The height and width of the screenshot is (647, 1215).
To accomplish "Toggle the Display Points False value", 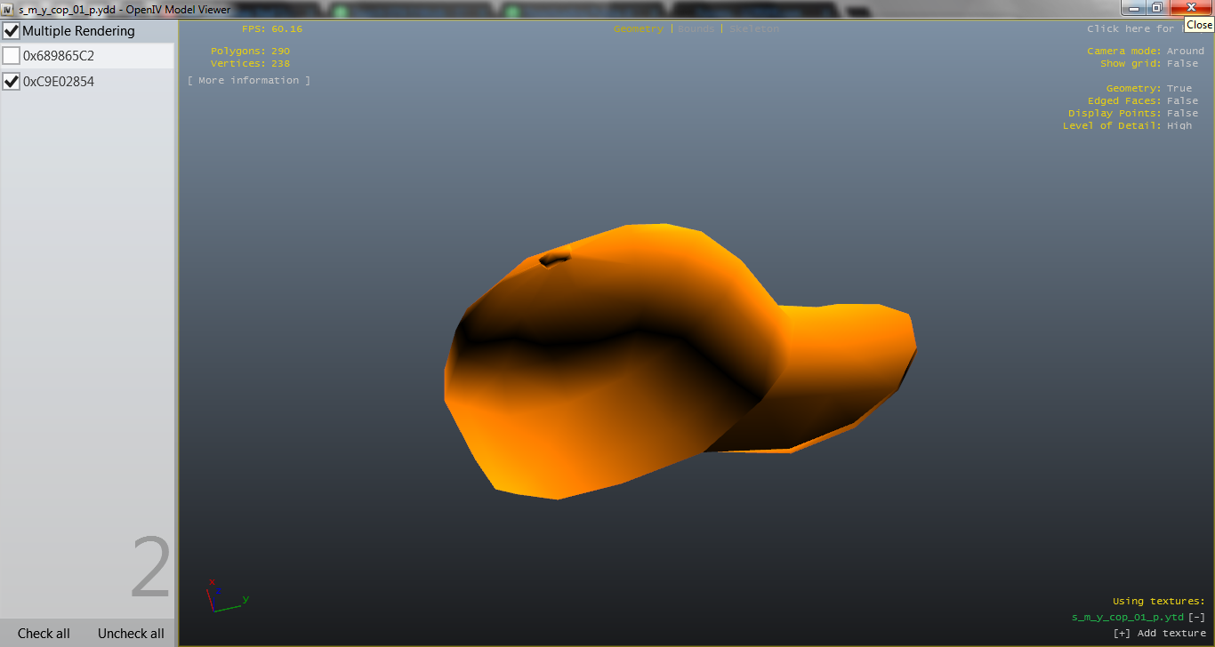I will pyautogui.click(x=1183, y=114).
